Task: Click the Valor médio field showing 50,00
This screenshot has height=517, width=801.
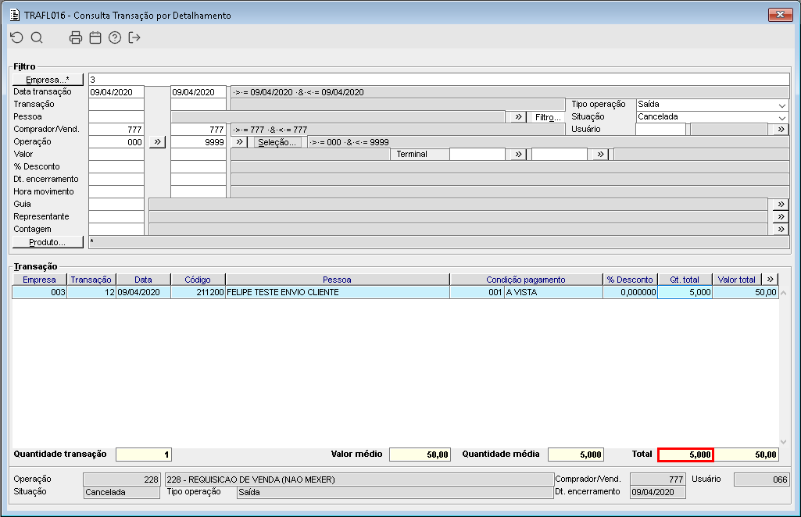Action: click(420, 455)
